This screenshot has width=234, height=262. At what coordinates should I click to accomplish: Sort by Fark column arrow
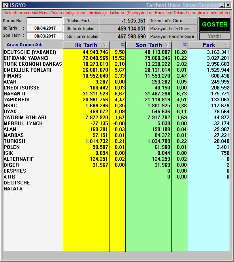point(226,45)
